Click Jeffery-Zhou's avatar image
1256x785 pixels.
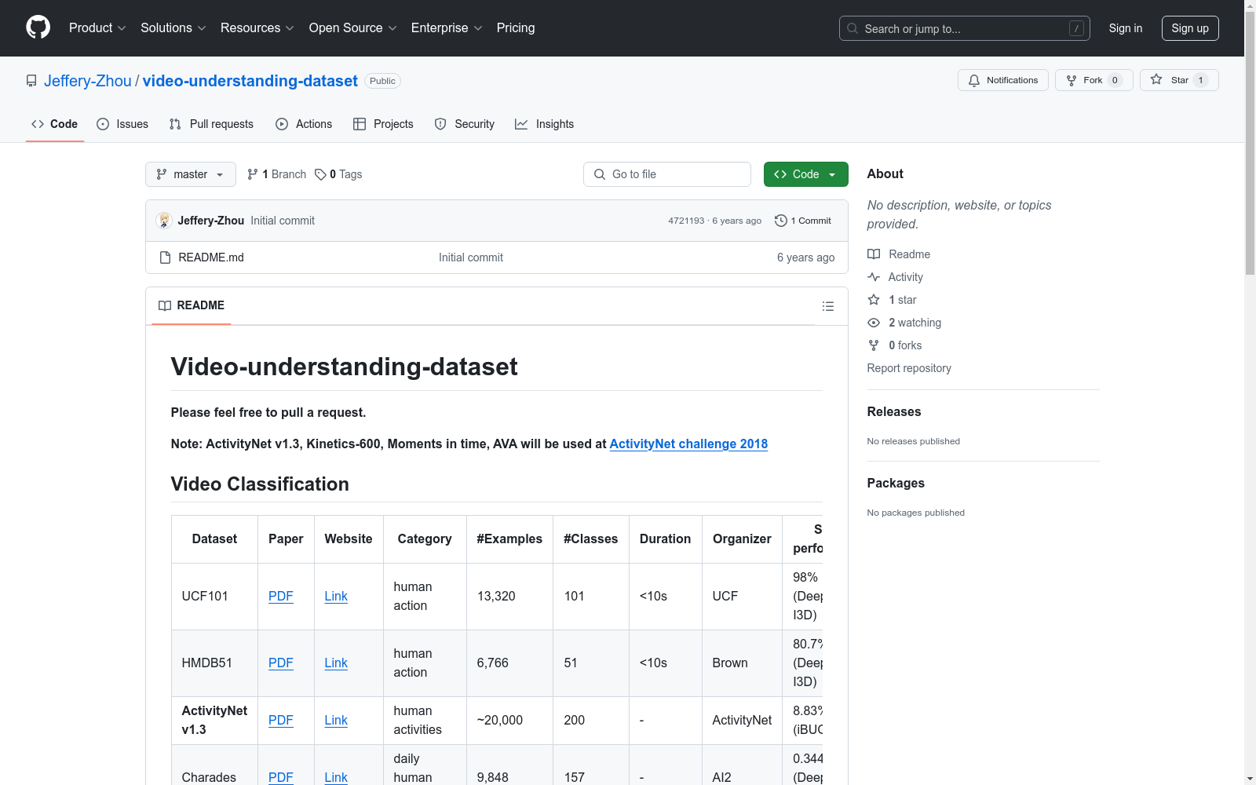[x=164, y=221]
